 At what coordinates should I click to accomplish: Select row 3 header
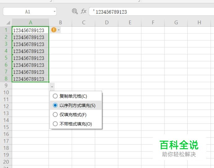pos(6,44)
